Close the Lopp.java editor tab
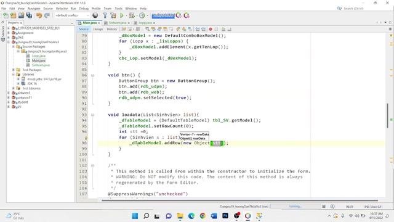 point(154,23)
